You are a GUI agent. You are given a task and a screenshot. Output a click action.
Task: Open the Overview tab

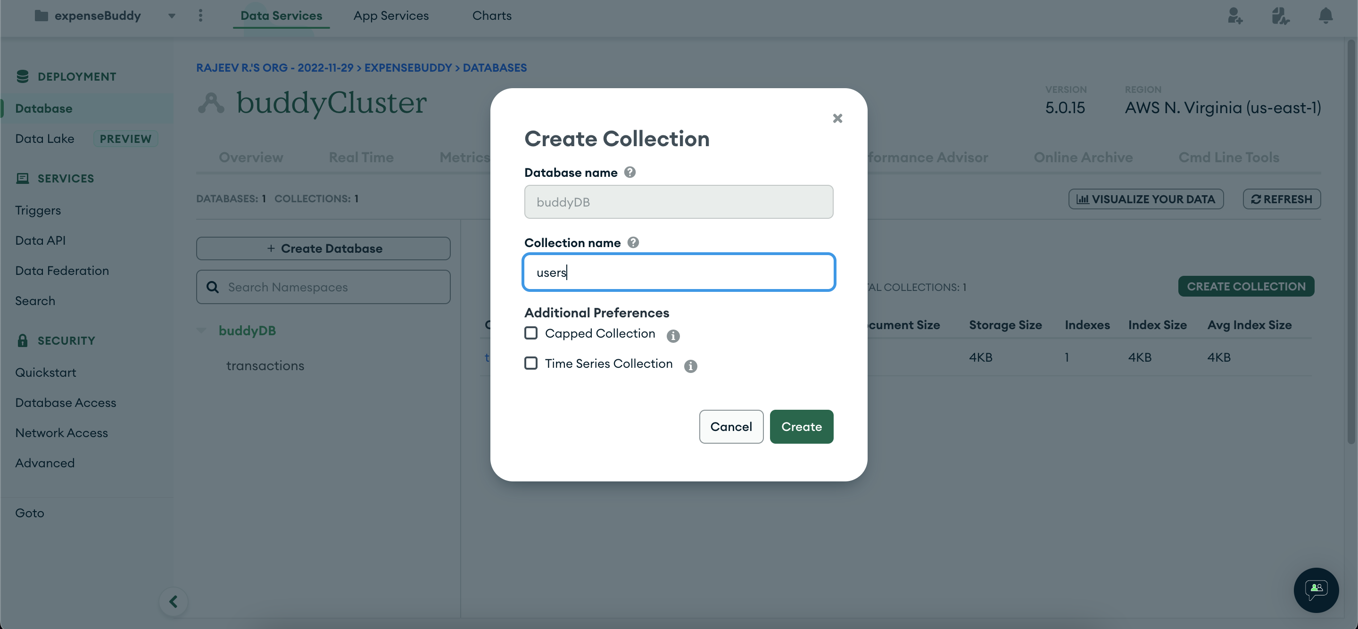(251, 157)
